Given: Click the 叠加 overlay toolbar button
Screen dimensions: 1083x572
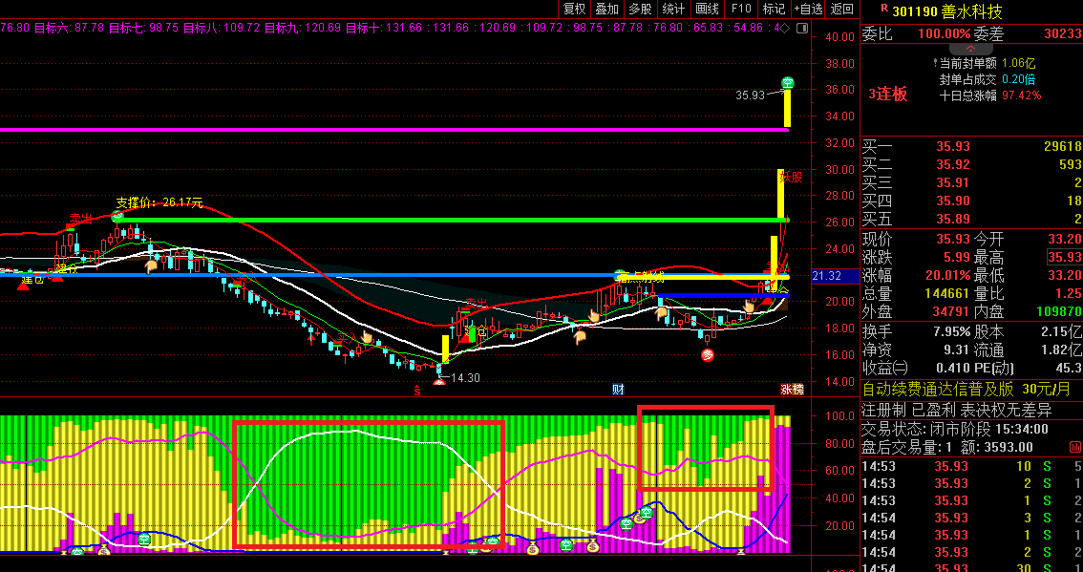Looking at the screenshot, I should pos(607,9).
